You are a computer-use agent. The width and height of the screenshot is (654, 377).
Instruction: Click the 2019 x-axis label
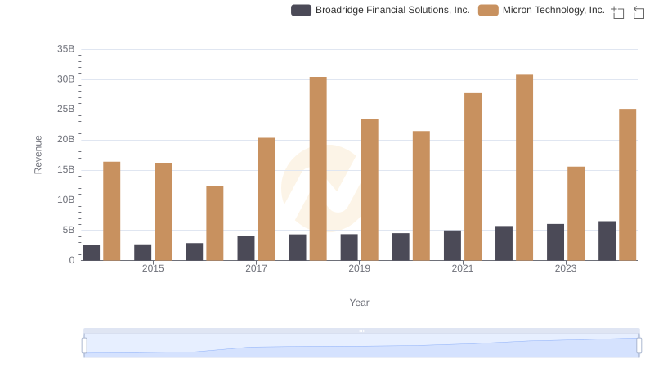coord(359,268)
